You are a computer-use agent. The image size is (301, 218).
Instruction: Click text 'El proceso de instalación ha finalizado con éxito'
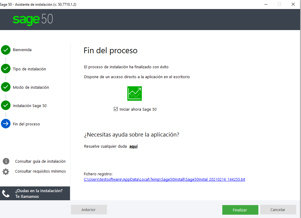point(126,67)
